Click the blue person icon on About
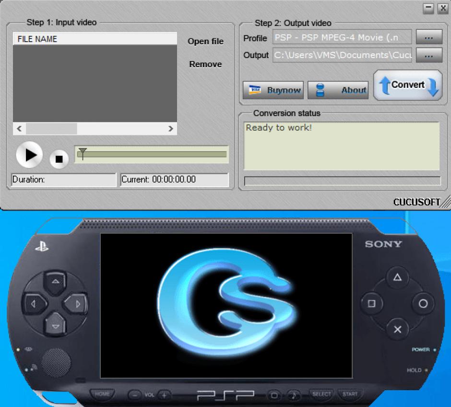The width and height of the screenshot is (451, 407). [x=320, y=90]
